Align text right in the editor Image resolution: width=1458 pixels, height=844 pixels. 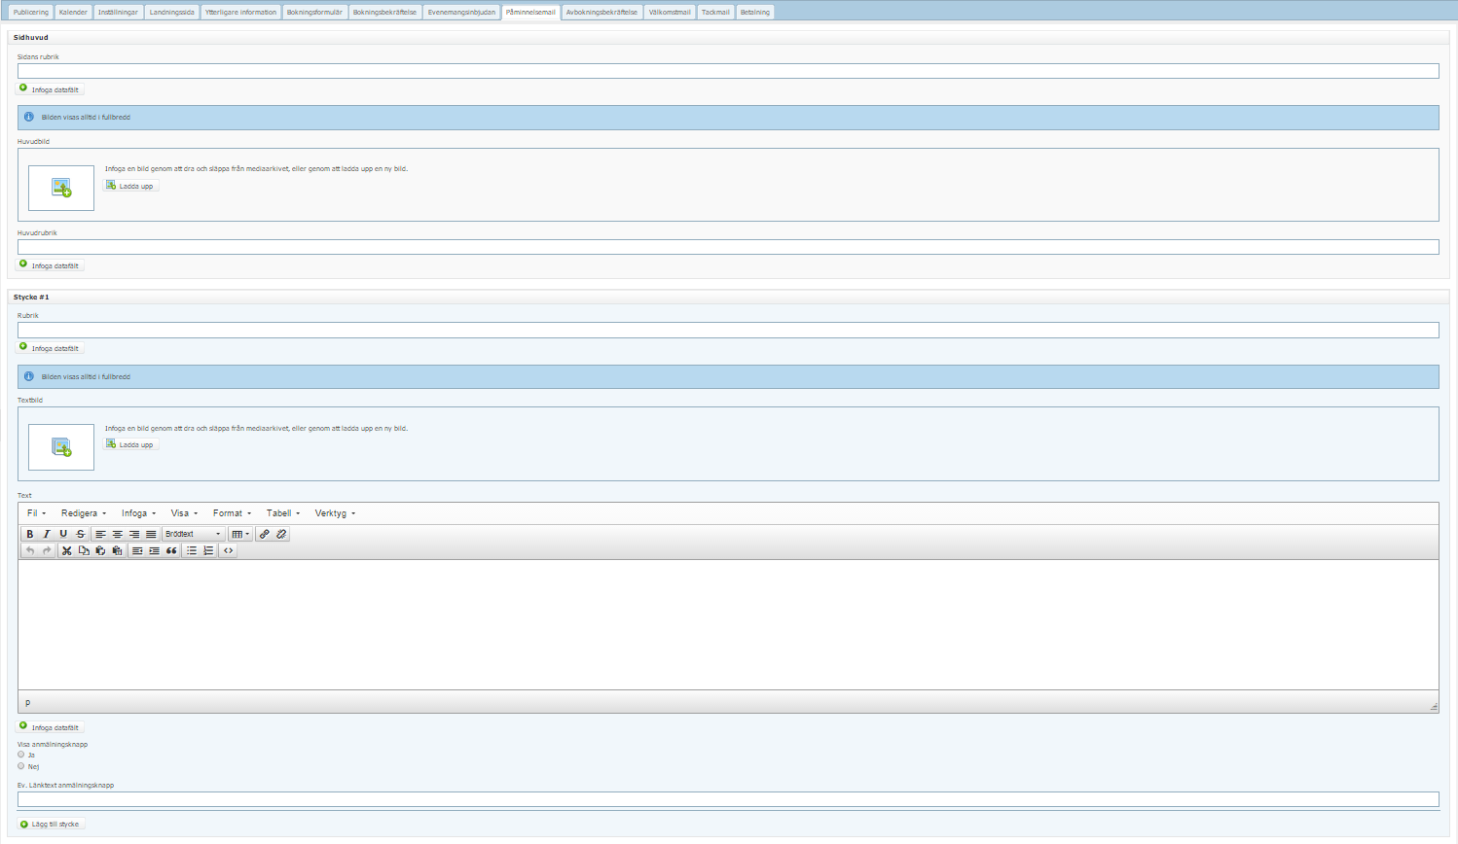[134, 534]
